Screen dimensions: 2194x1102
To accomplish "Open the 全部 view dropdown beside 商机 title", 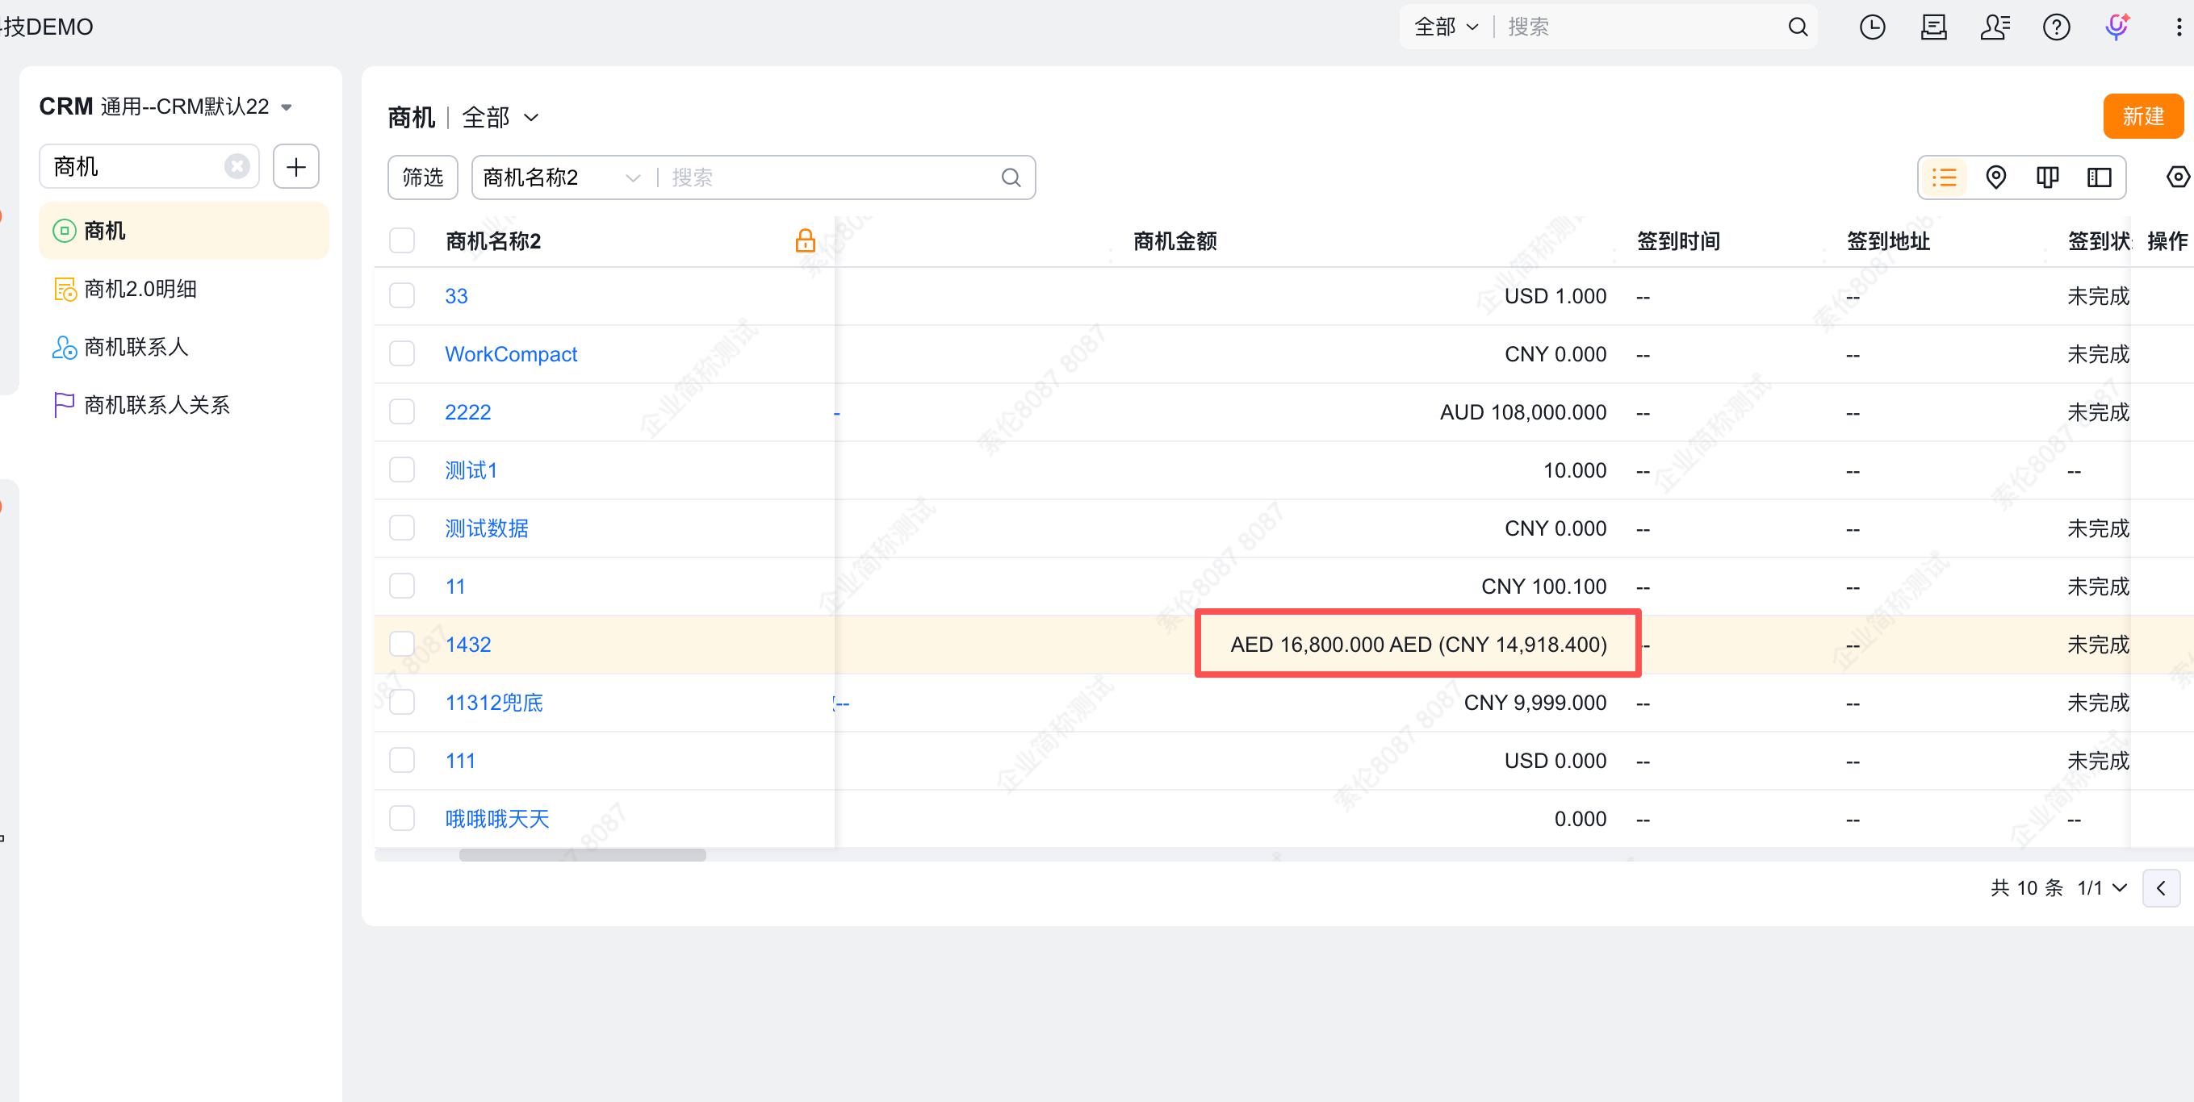I will coord(500,117).
